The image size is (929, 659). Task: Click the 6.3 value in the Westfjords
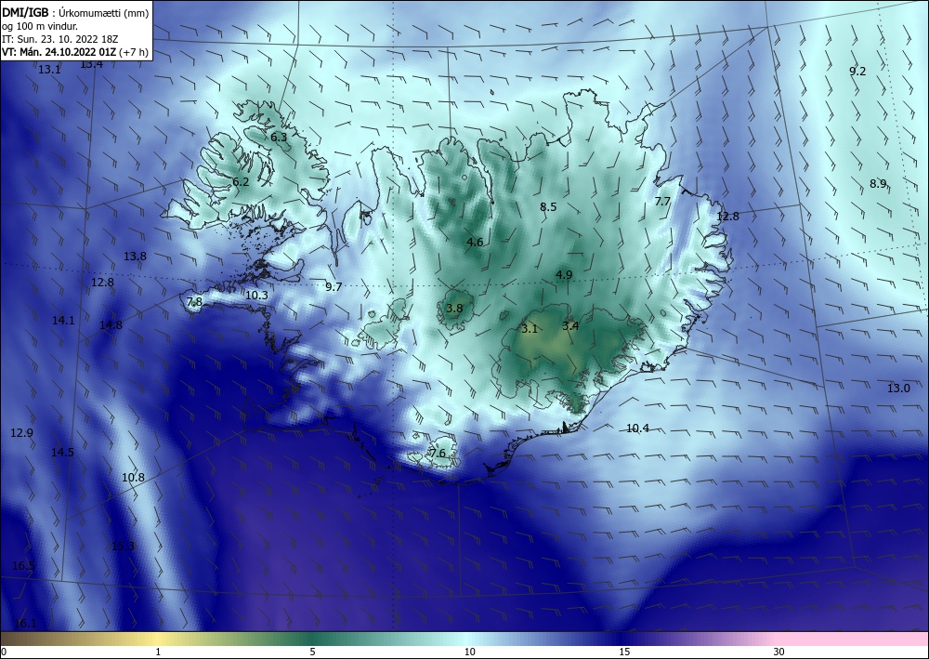[279, 137]
